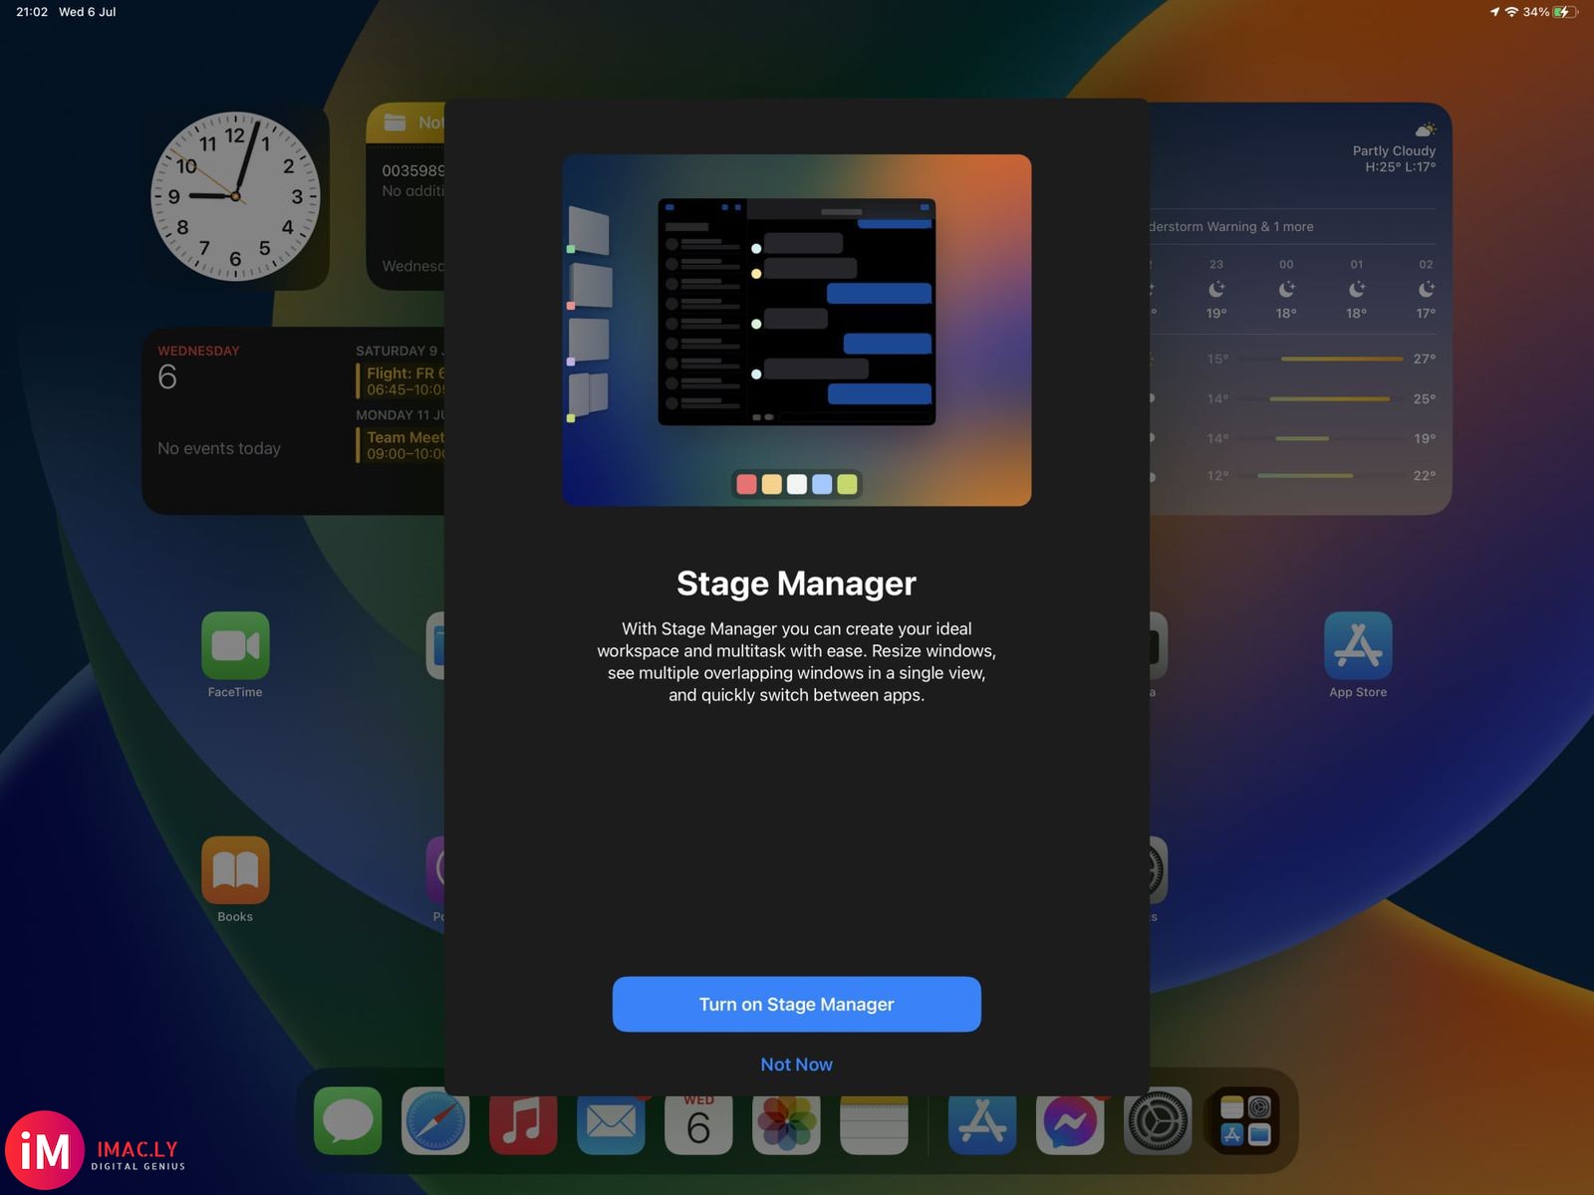1594x1195 pixels.
Task: Tap the Wi-Fi icon in status bar
Action: tap(1511, 12)
